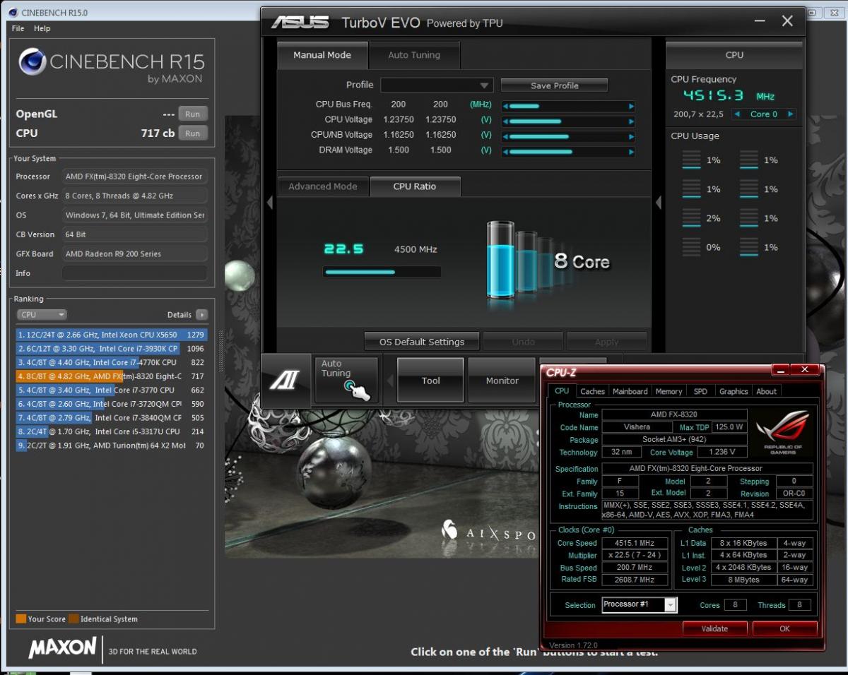Open the File menu in Cinebench
The width and height of the screenshot is (848, 675).
[18, 28]
